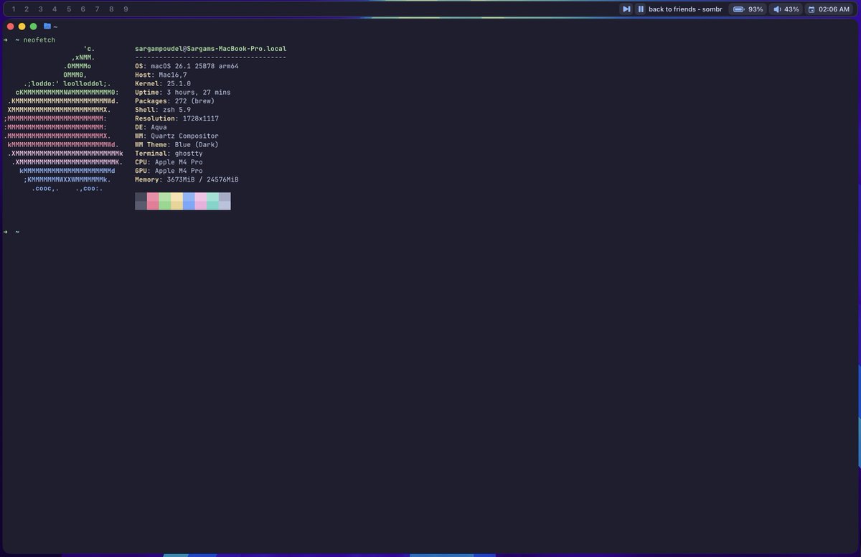This screenshot has height=557, width=861.
Task: Click the teal swatch in neofetch palette
Action: click(x=212, y=201)
